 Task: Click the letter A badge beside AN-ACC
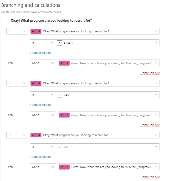59,43
